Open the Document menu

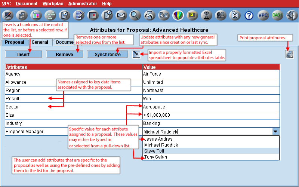point(27,4)
